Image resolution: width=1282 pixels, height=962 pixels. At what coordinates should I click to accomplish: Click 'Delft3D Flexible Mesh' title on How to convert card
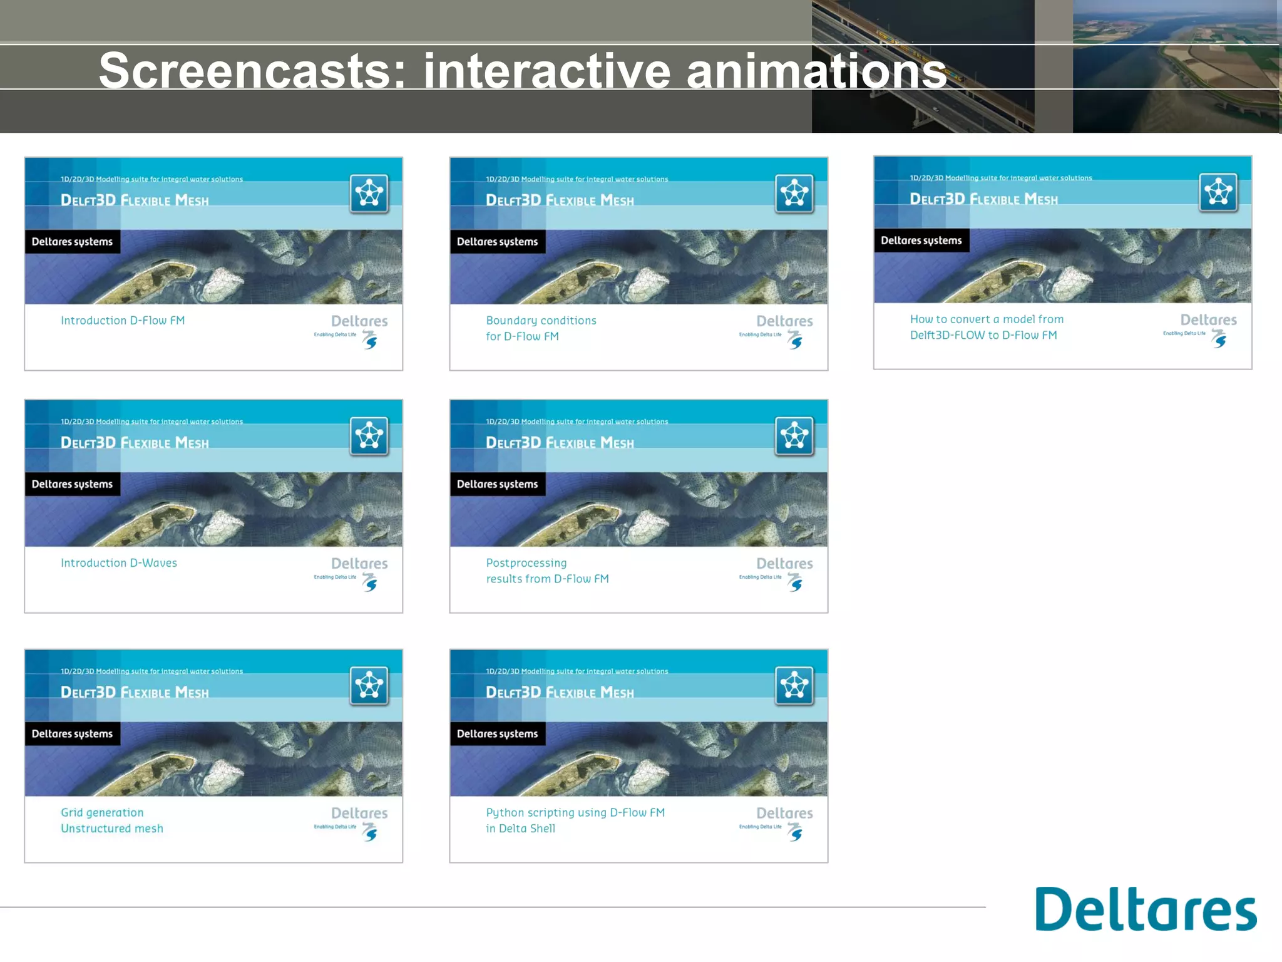pyautogui.click(x=984, y=199)
